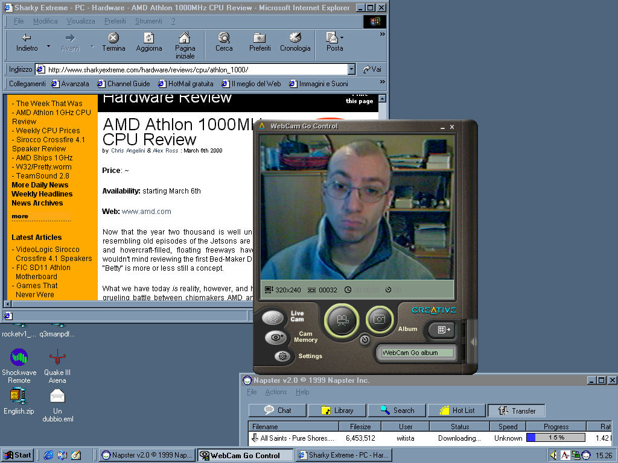Click the Progress column header
The height and width of the screenshot is (463, 618).
pyautogui.click(x=556, y=426)
